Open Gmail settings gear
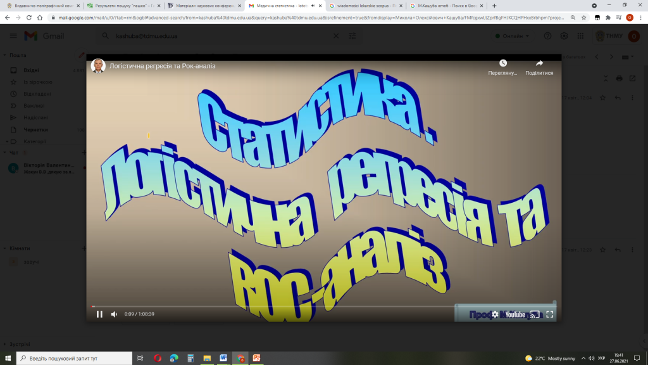Viewport: 648px width, 365px height. (564, 36)
